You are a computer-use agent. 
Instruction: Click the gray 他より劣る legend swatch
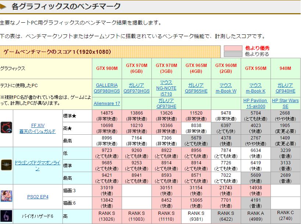pyautogui.click(x=233, y=54)
